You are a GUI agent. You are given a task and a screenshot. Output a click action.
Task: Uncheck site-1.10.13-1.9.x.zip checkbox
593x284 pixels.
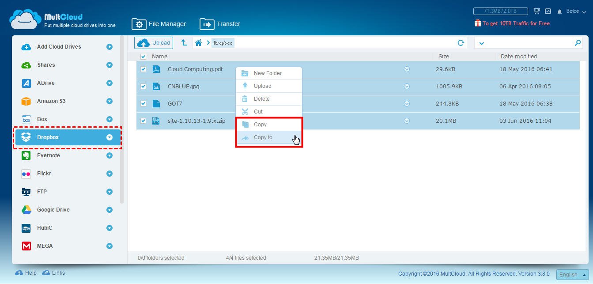tap(143, 121)
